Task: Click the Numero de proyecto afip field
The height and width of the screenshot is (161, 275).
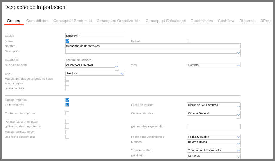Action: click(x=214, y=127)
